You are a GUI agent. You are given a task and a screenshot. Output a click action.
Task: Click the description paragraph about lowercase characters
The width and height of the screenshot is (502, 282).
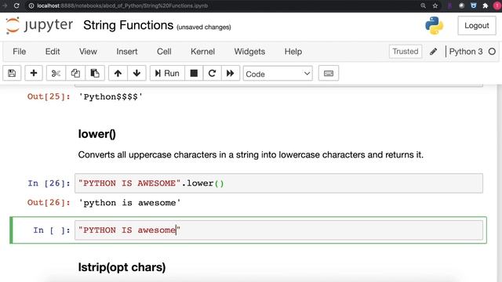[251, 155]
